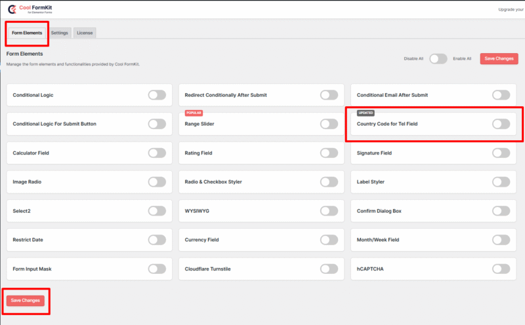Click the "Confirm Dialog Box" label text

pyautogui.click(x=379, y=211)
